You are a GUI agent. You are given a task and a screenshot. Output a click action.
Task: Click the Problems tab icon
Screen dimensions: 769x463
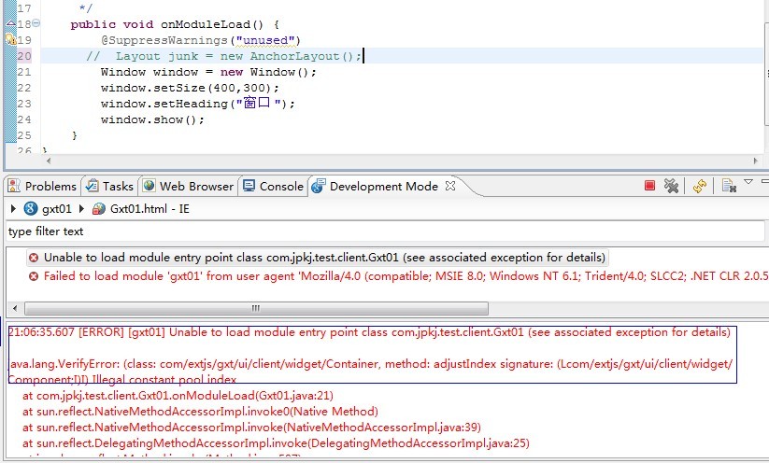14,186
